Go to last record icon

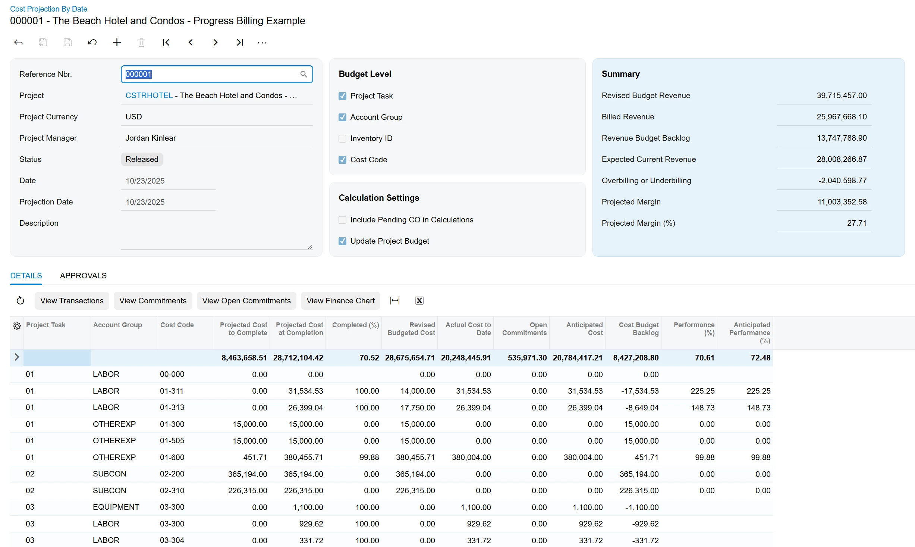coord(240,43)
